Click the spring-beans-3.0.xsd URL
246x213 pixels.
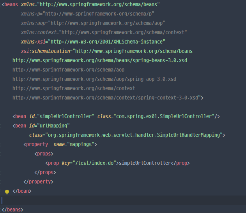click(x=100, y=60)
